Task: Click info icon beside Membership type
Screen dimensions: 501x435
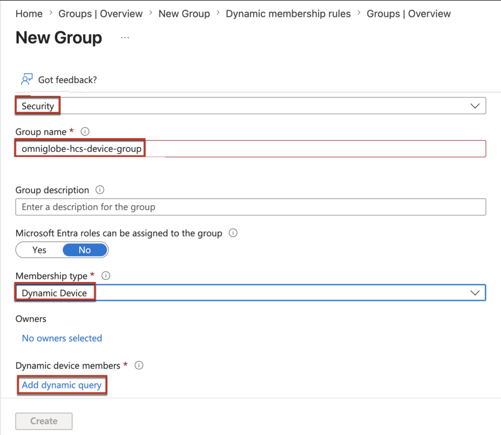Action: pyautogui.click(x=106, y=276)
